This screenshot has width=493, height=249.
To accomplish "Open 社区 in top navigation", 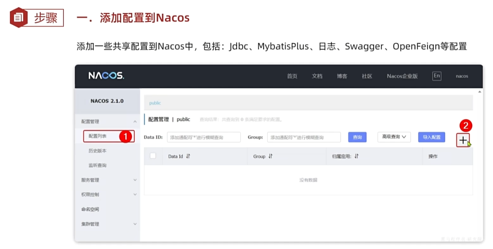I will click(x=367, y=76).
